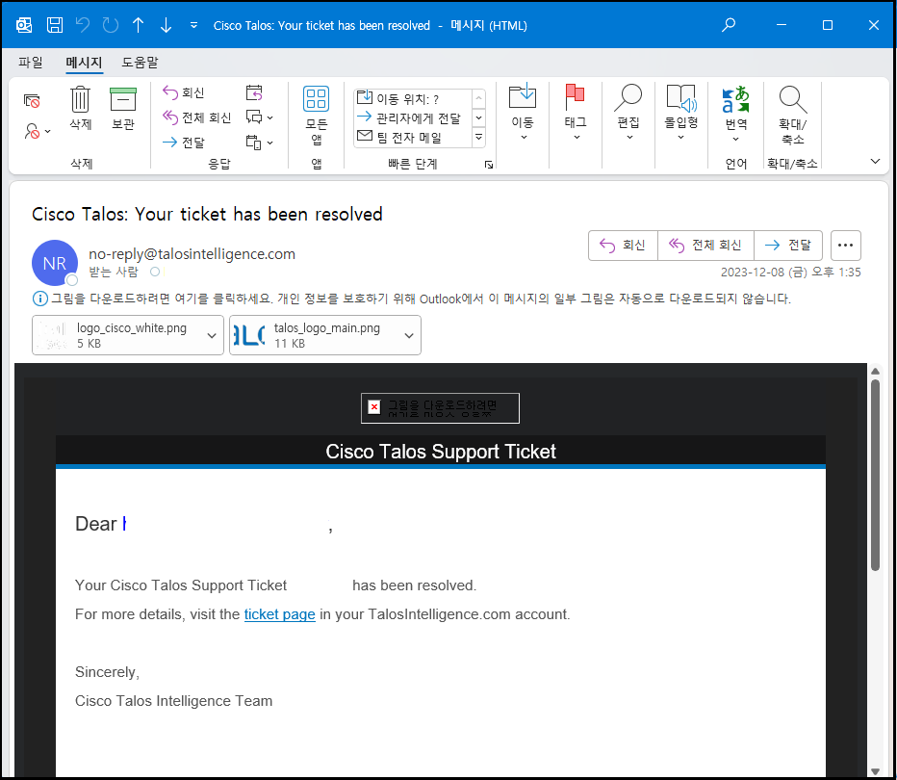Viewport: 897px width, 780px height.
Task: Click the meeting reply calendar icon
Action: [254, 92]
